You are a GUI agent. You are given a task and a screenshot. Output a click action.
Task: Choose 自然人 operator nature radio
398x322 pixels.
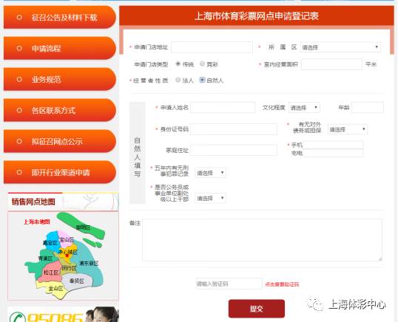202,80
